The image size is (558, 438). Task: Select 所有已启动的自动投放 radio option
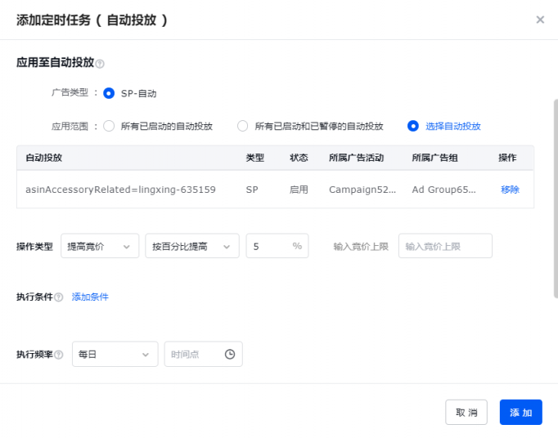[x=109, y=126]
